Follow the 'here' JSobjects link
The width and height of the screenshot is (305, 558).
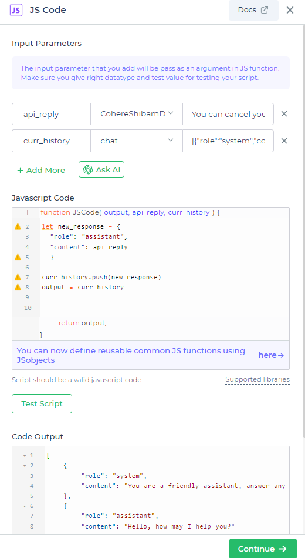click(x=271, y=355)
